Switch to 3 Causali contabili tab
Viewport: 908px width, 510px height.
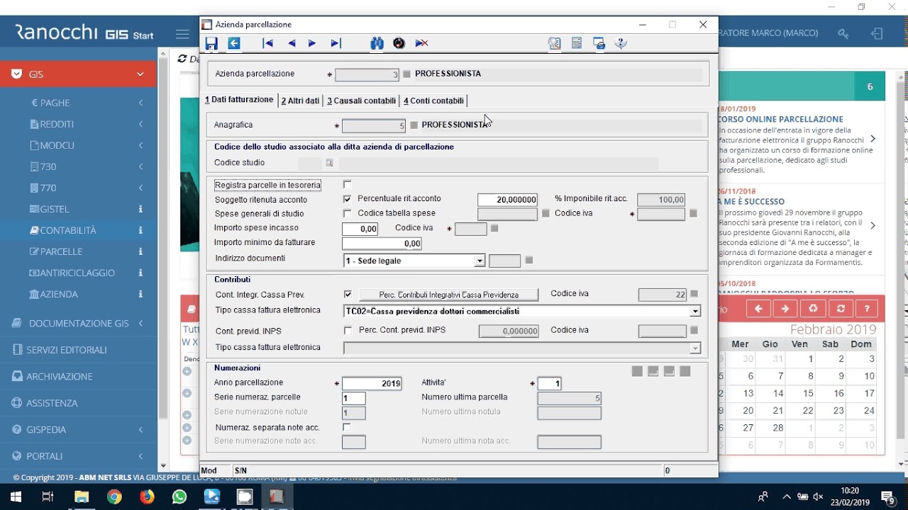click(x=361, y=101)
